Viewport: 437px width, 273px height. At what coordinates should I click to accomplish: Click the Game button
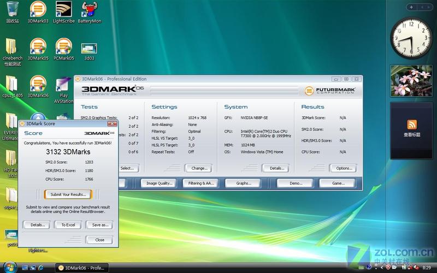pyautogui.click(x=338, y=183)
